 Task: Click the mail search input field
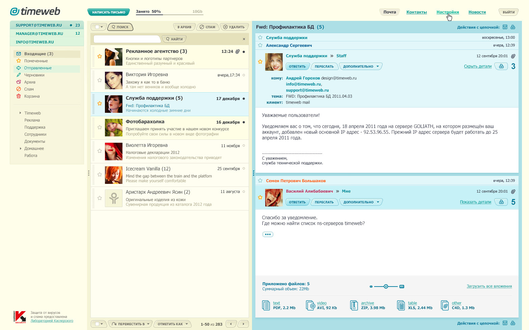point(127,39)
